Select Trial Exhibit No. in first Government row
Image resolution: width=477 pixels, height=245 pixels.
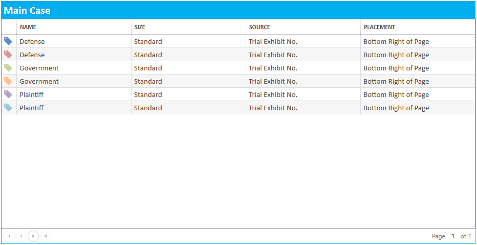coord(273,68)
